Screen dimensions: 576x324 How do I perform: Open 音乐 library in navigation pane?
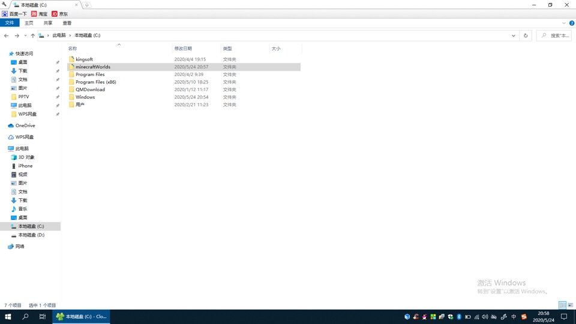point(23,209)
